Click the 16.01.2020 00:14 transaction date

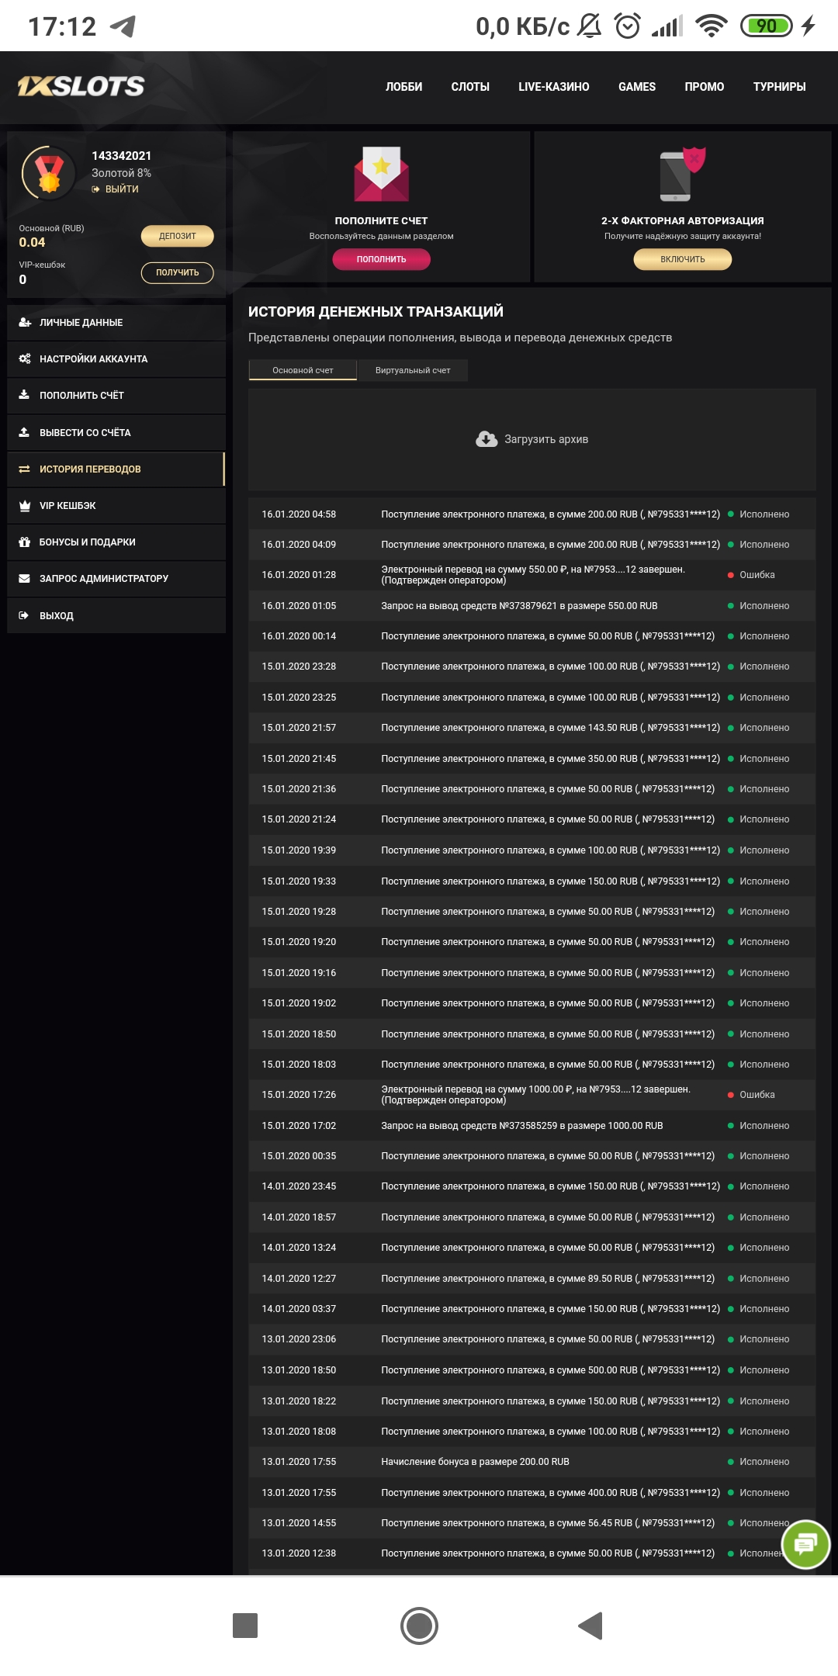[299, 636]
